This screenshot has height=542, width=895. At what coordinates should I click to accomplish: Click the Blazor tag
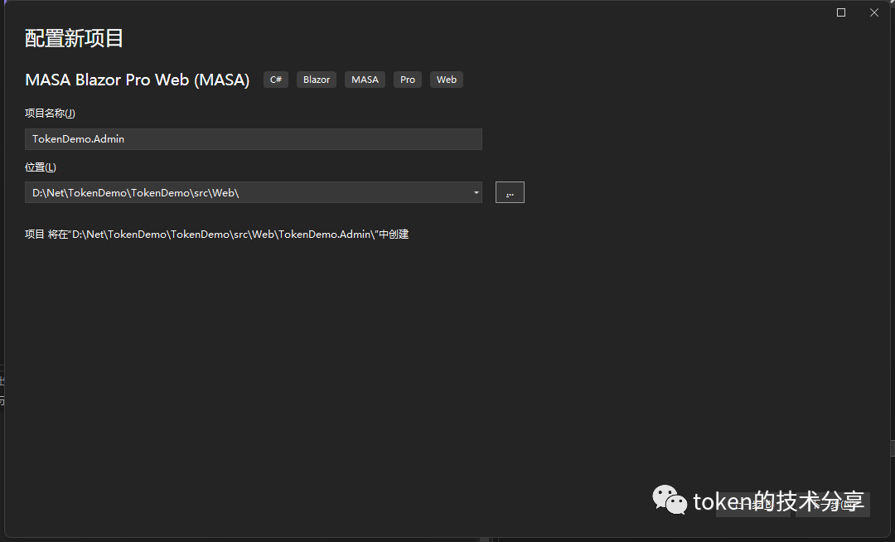tap(317, 80)
